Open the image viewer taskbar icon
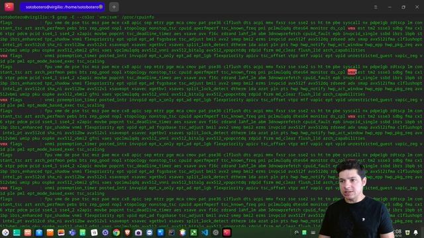 point(61,233)
